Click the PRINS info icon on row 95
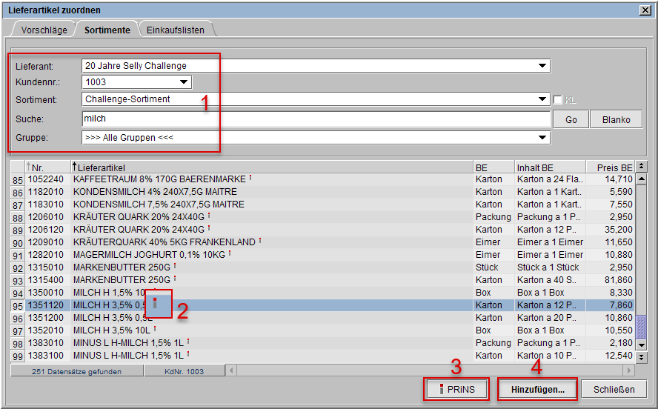The height and width of the screenshot is (409, 658). (155, 302)
